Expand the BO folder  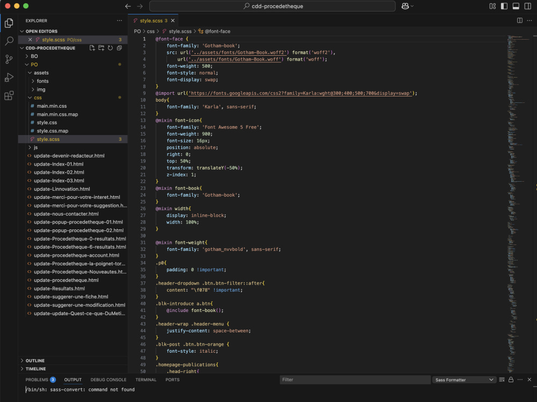click(27, 56)
